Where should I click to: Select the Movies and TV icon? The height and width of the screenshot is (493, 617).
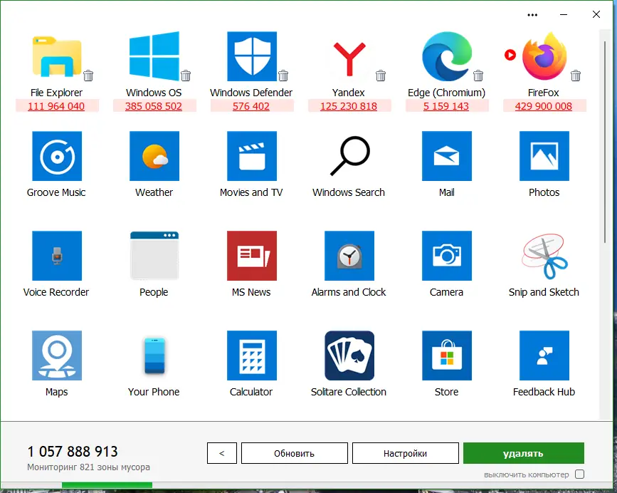point(252,156)
